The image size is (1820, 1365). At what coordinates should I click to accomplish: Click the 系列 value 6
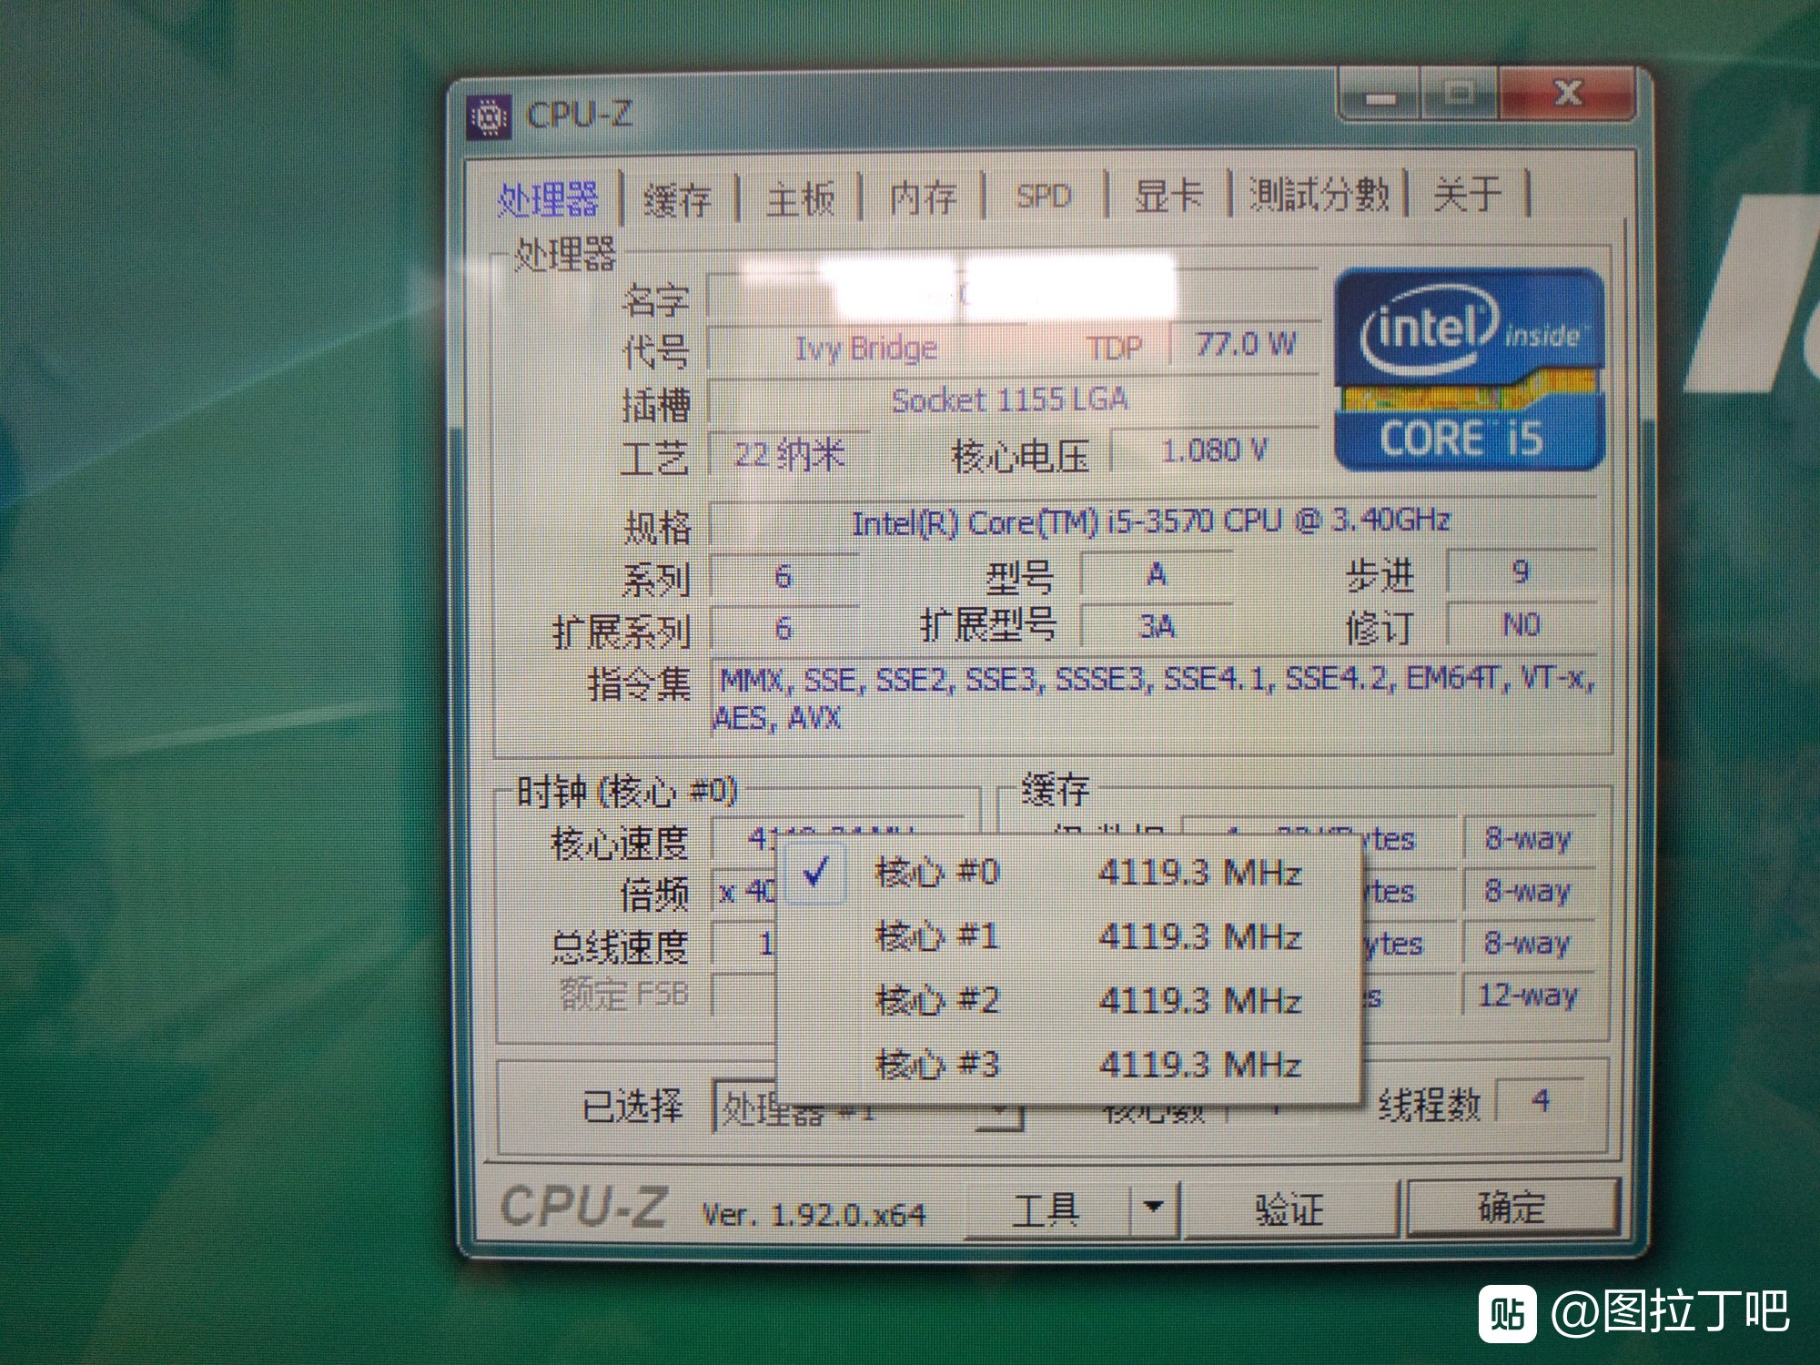coord(784,576)
